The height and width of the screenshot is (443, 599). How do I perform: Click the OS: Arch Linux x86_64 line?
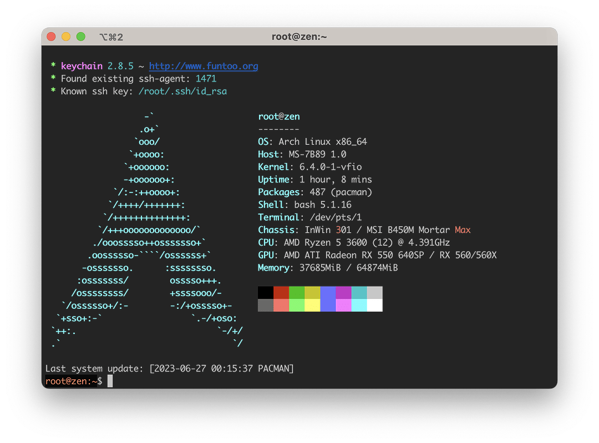pyautogui.click(x=312, y=142)
